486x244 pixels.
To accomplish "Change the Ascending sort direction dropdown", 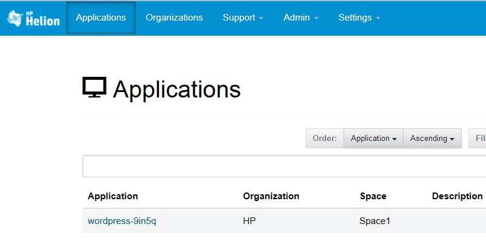I will tap(433, 139).
